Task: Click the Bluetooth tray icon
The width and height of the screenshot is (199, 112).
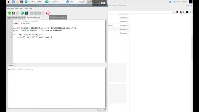Action: click(170, 2)
